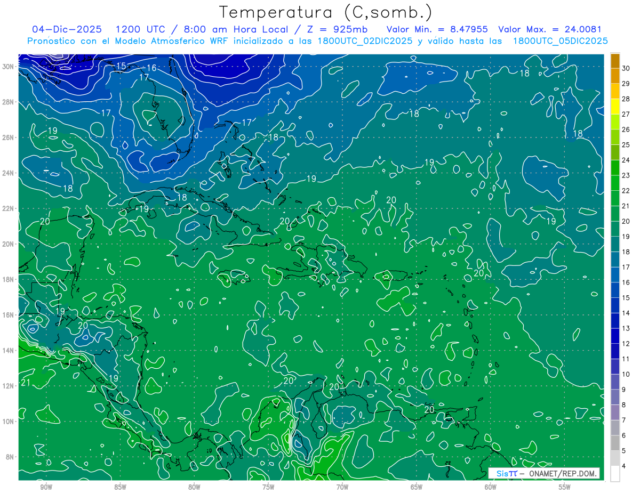The height and width of the screenshot is (494, 640).
Task: Click the "15" contour label on the map
Action: (x=121, y=66)
